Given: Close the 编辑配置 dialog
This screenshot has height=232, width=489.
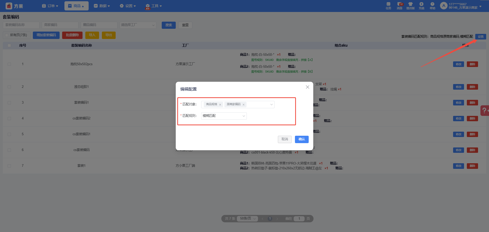Looking at the screenshot, I should click(307, 87).
